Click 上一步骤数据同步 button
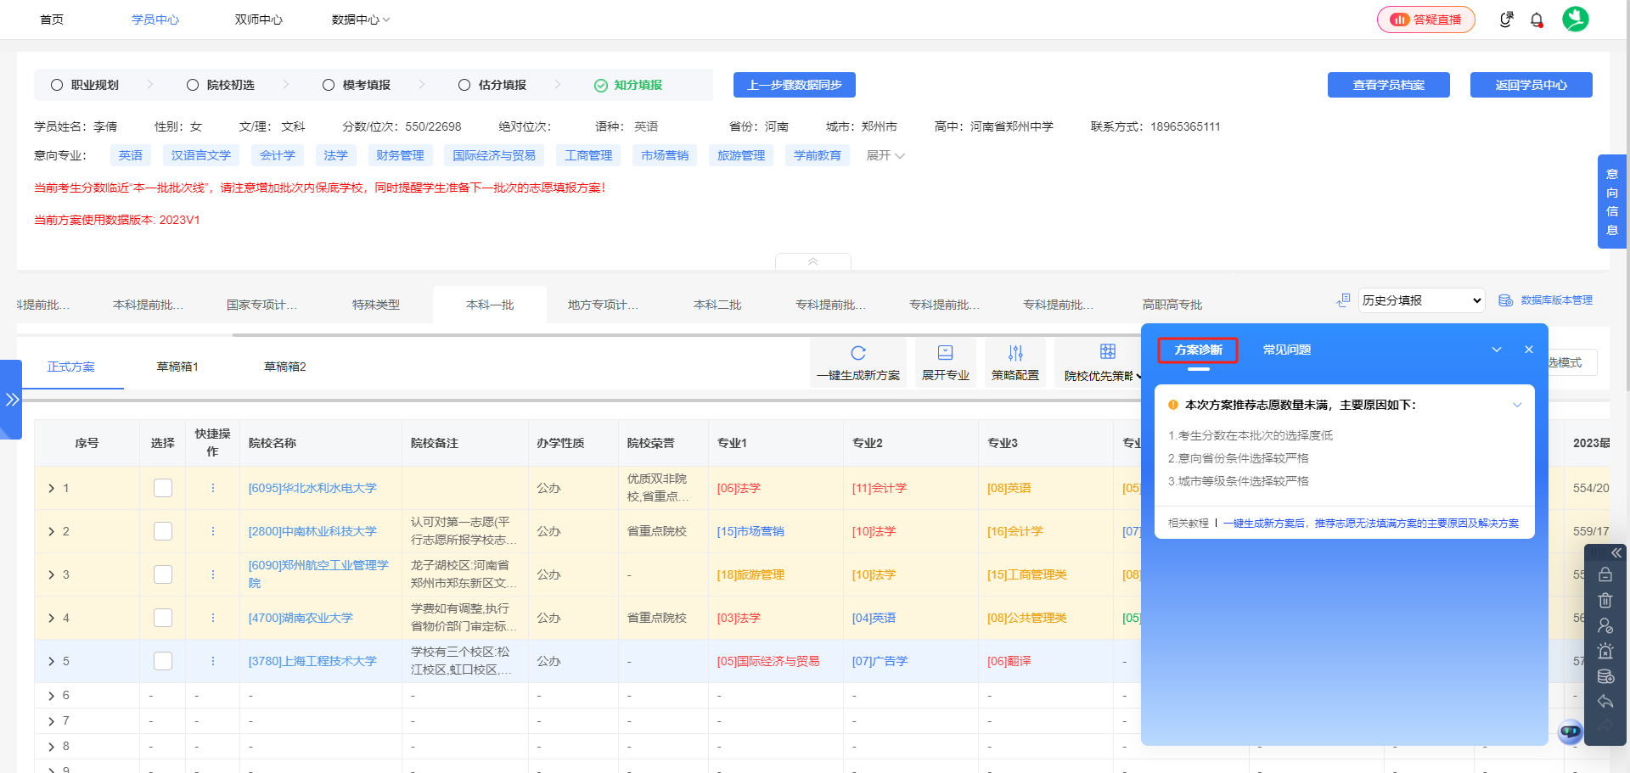 tap(795, 85)
